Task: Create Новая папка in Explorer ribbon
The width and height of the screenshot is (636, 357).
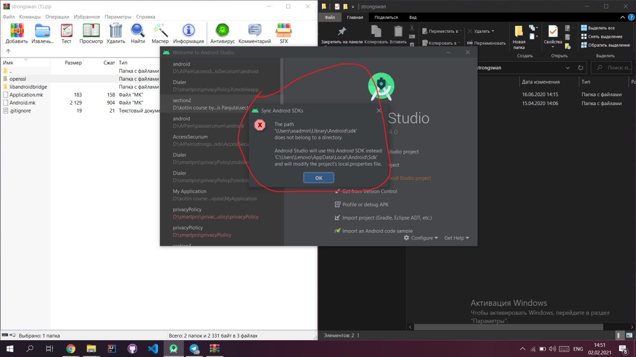Action: [x=519, y=37]
